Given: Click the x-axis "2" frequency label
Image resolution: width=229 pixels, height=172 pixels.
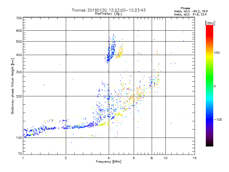Looking at the screenshot, I should pyautogui.click(x=66, y=158).
